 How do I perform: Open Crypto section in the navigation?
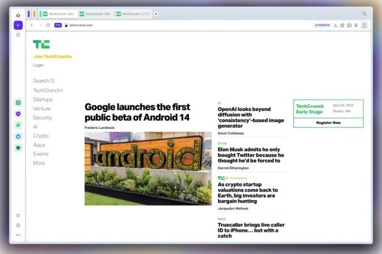(41, 136)
